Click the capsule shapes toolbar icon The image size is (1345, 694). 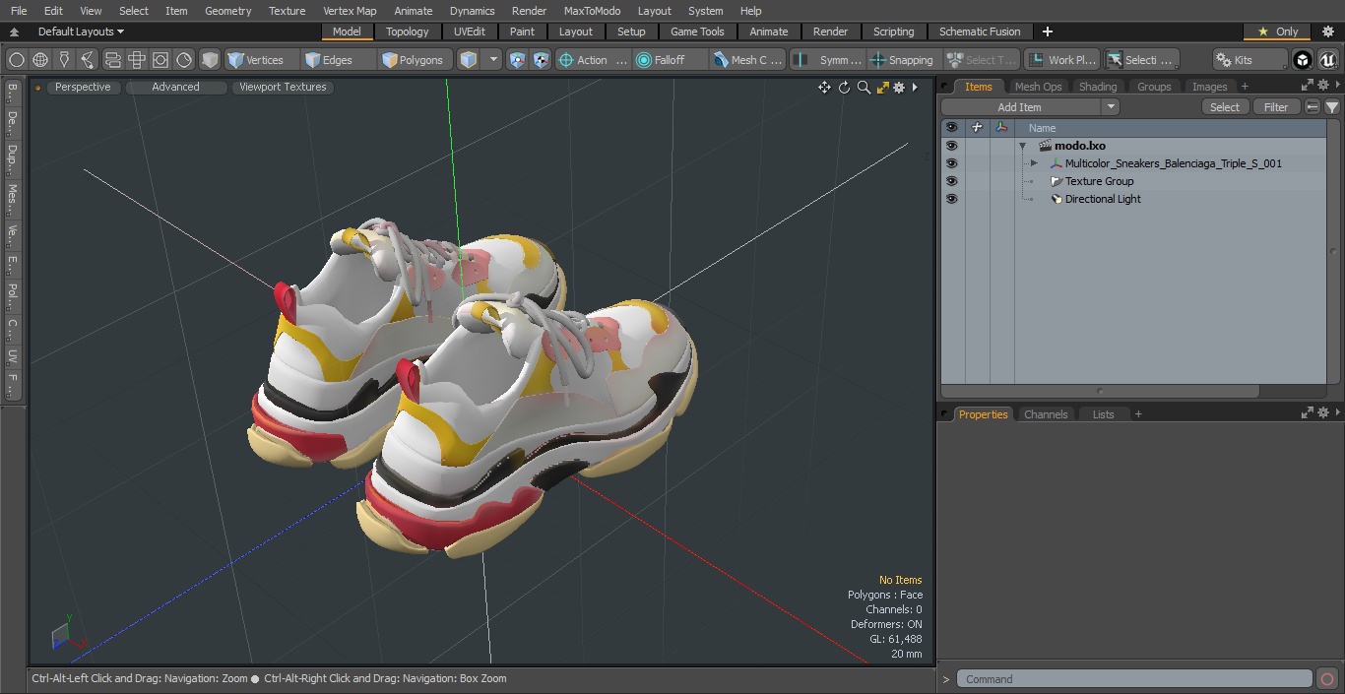(112, 60)
